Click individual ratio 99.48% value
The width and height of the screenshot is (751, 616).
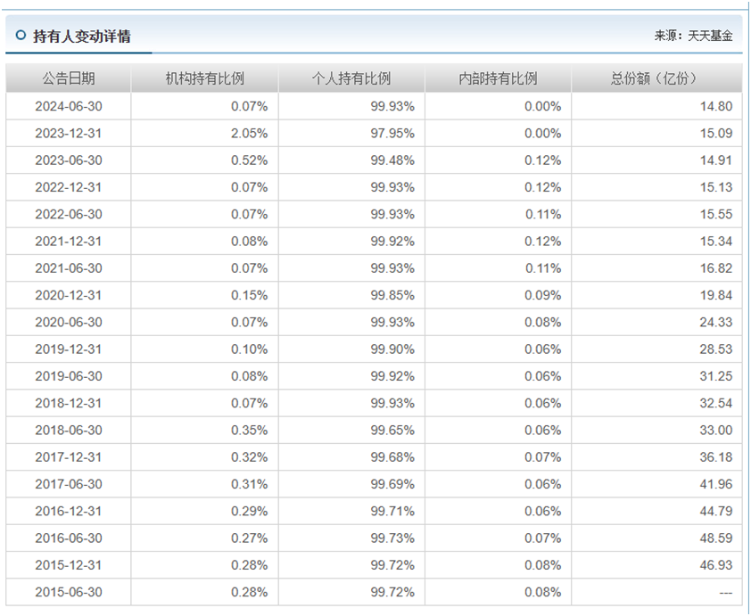click(x=392, y=160)
